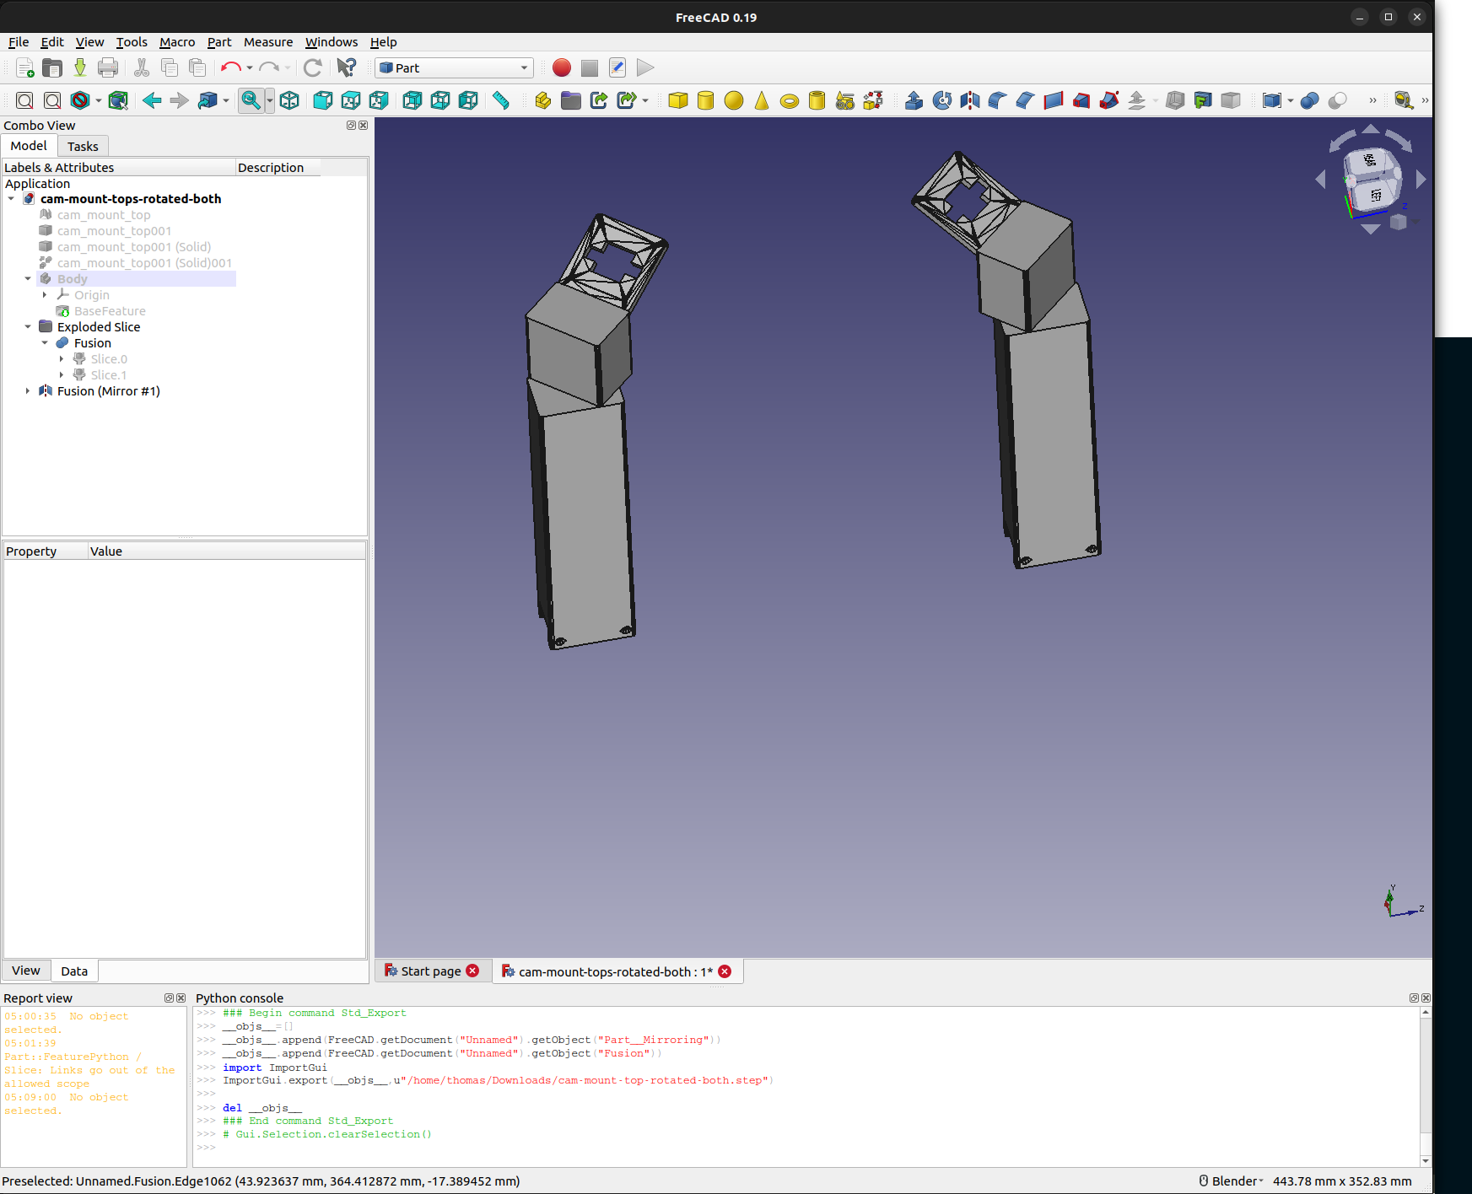
Task: Select the Create Box primitive tool
Action: [x=677, y=101]
